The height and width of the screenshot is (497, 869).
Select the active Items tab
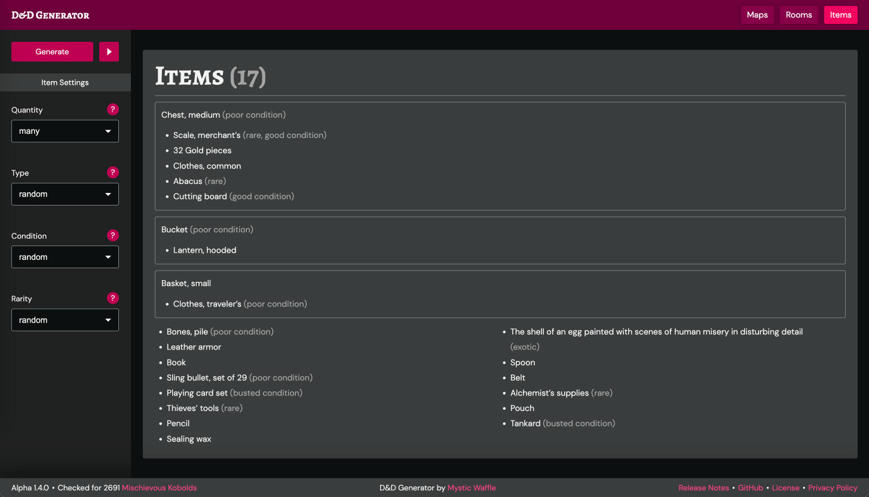point(840,14)
